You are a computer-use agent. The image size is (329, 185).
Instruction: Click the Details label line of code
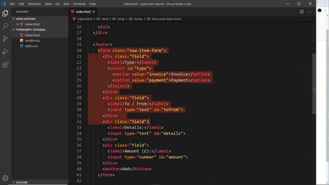(x=135, y=127)
